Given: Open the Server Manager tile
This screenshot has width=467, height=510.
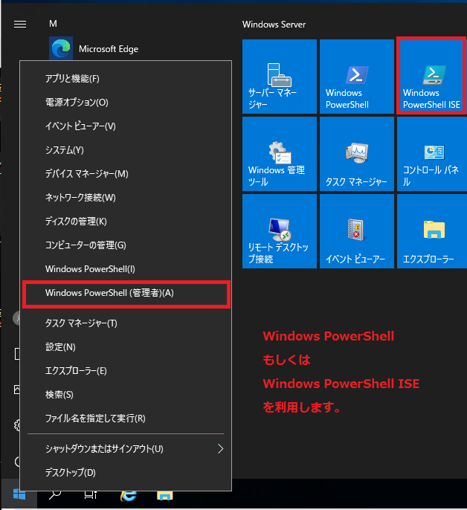Looking at the screenshot, I should pyautogui.click(x=279, y=77).
